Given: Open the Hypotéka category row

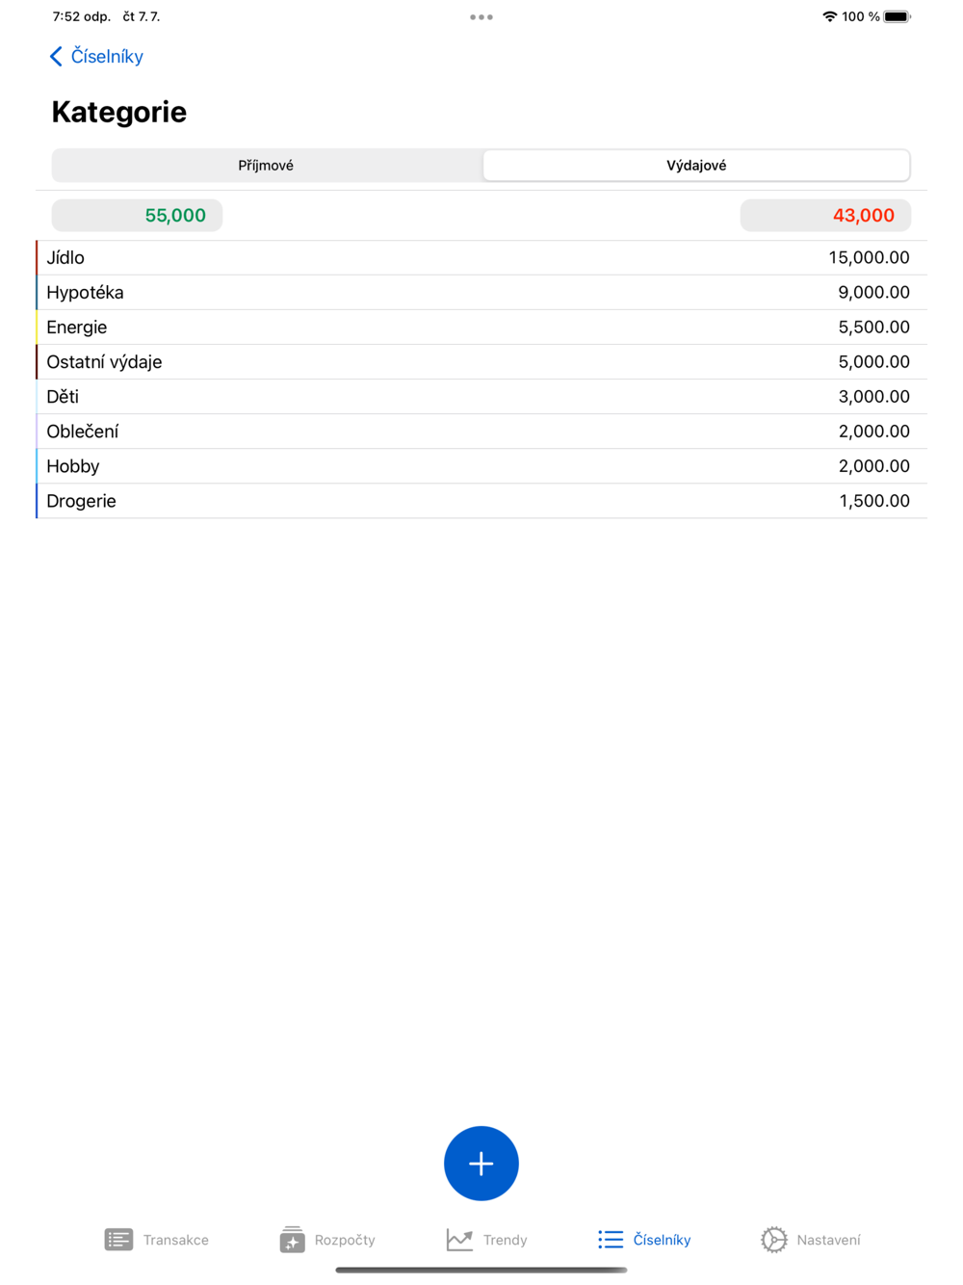Looking at the screenshot, I should click(481, 292).
